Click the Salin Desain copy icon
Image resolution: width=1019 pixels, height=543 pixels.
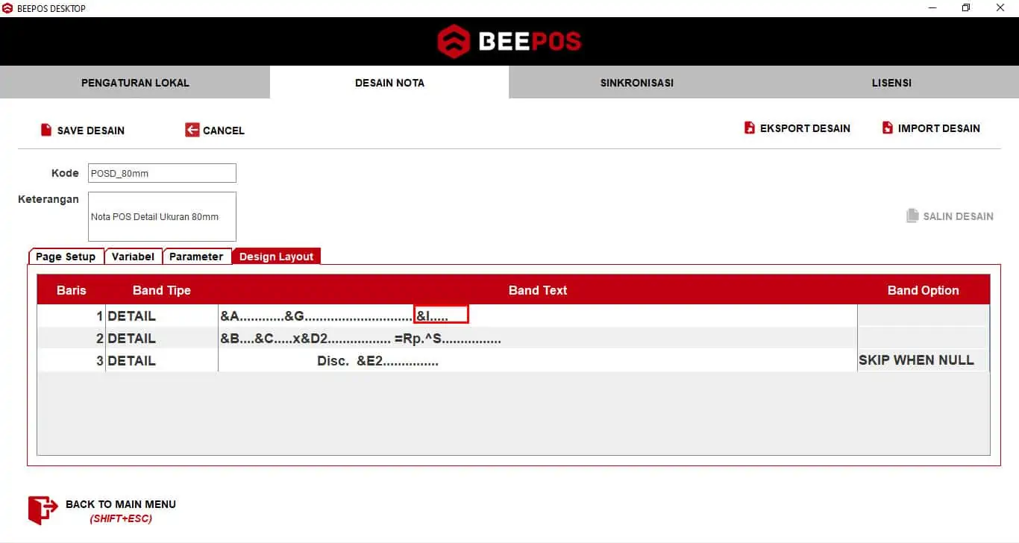912,216
